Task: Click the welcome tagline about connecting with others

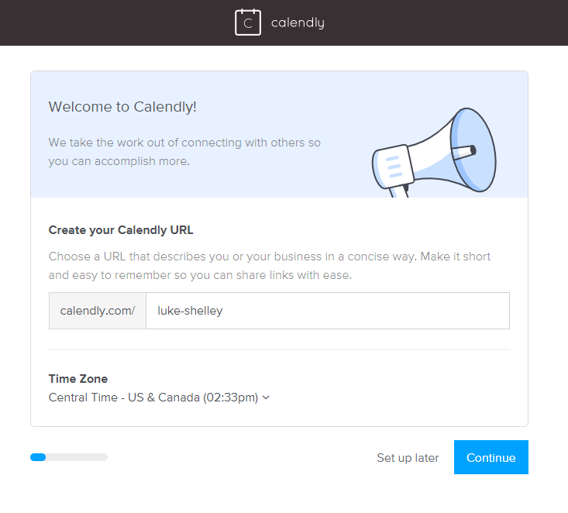Action: click(184, 152)
